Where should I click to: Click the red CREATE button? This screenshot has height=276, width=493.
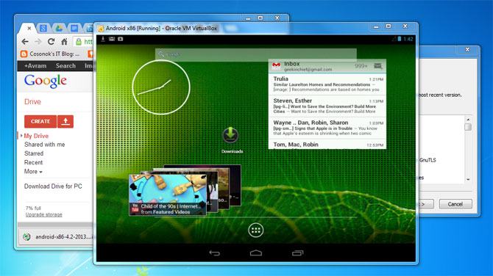pyautogui.click(x=40, y=121)
